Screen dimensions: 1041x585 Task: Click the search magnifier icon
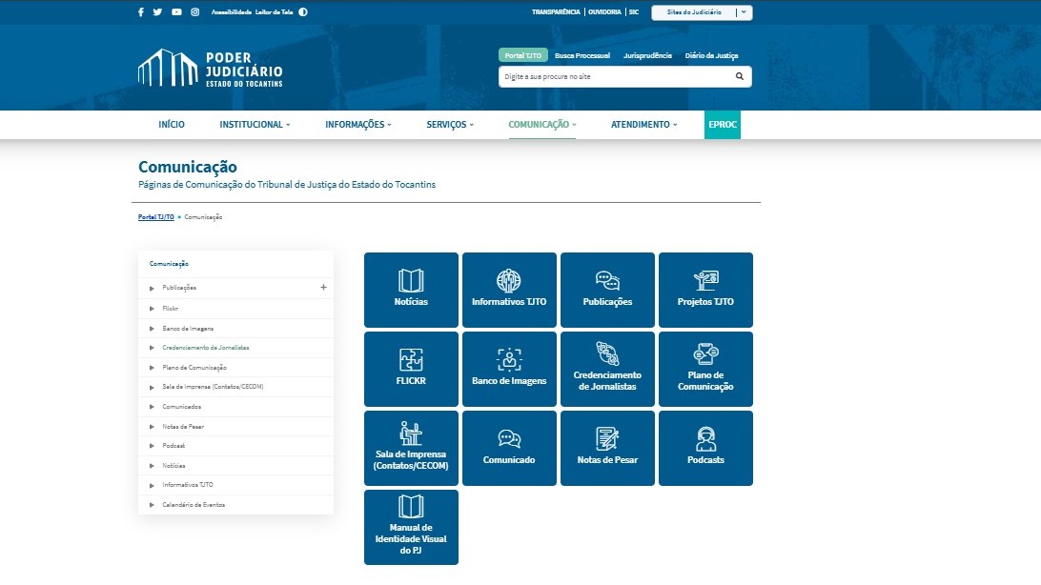click(739, 76)
